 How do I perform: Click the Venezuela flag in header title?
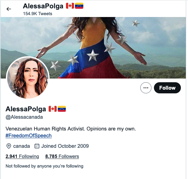pos(79,6)
